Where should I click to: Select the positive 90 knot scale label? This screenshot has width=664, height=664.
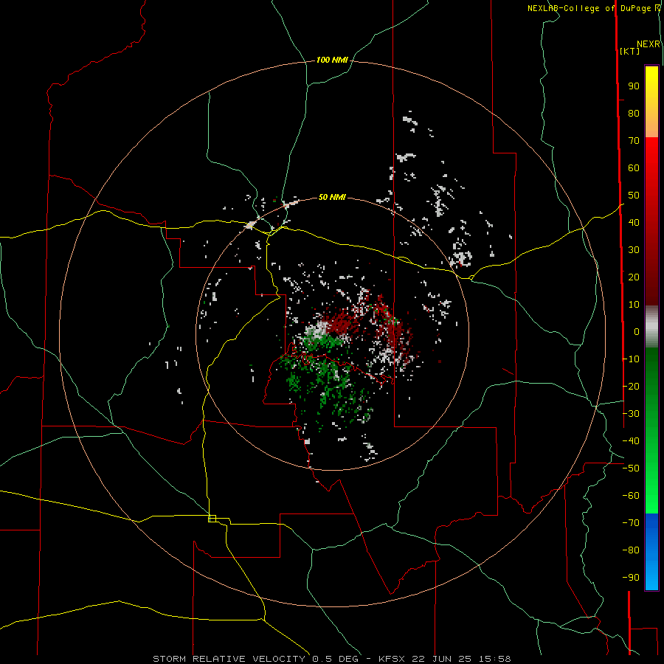tap(634, 86)
